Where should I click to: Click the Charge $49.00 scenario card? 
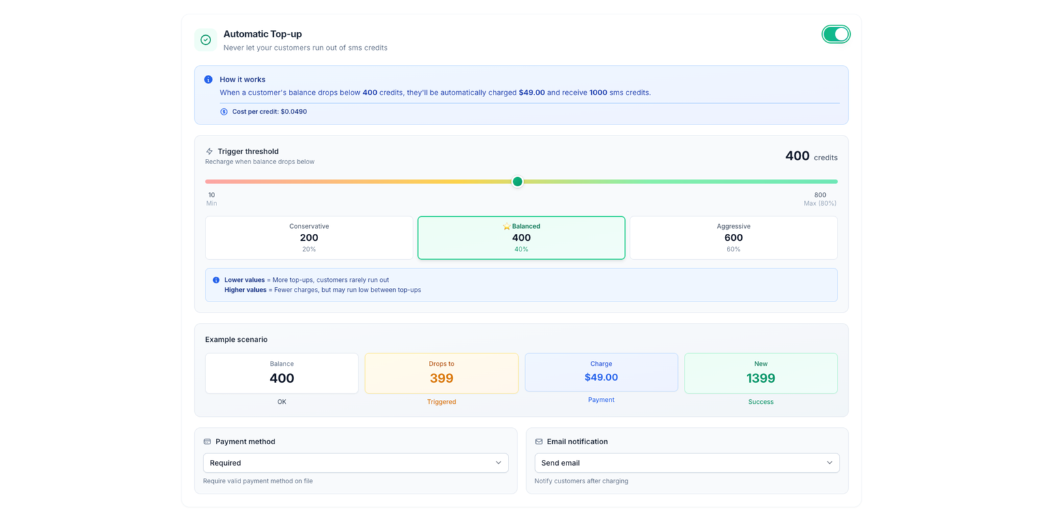click(x=601, y=373)
